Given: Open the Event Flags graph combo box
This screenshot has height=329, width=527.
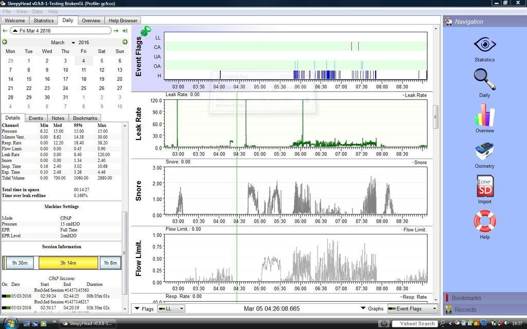Looking at the screenshot, I should [412, 308].
